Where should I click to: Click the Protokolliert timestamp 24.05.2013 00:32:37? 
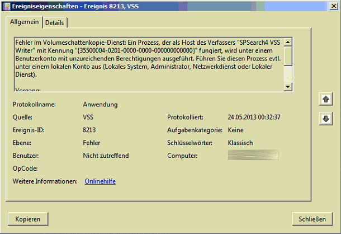[254, 118]
